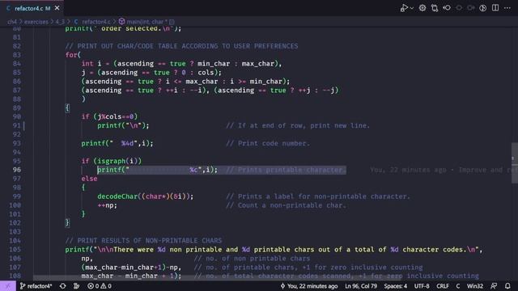Click the vertical scrollbar thumb

point(515,162)
